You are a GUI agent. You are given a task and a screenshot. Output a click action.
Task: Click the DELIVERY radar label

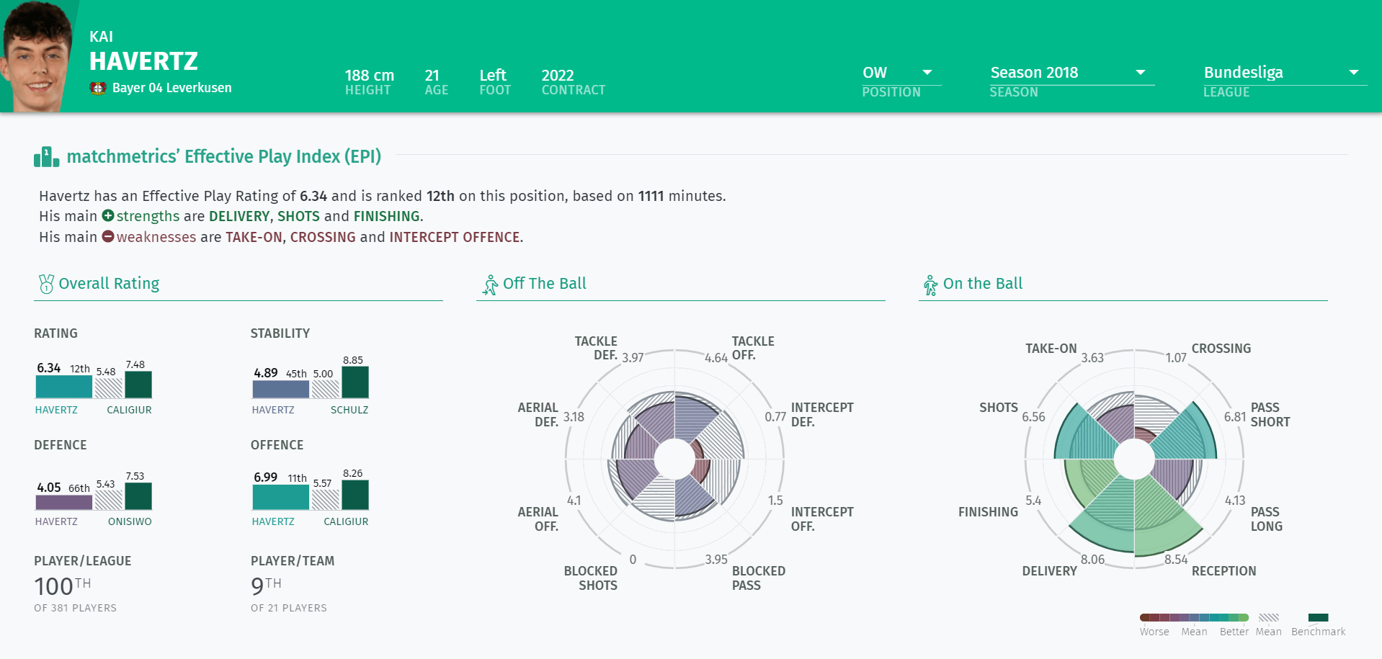(x=1050, y=571)
